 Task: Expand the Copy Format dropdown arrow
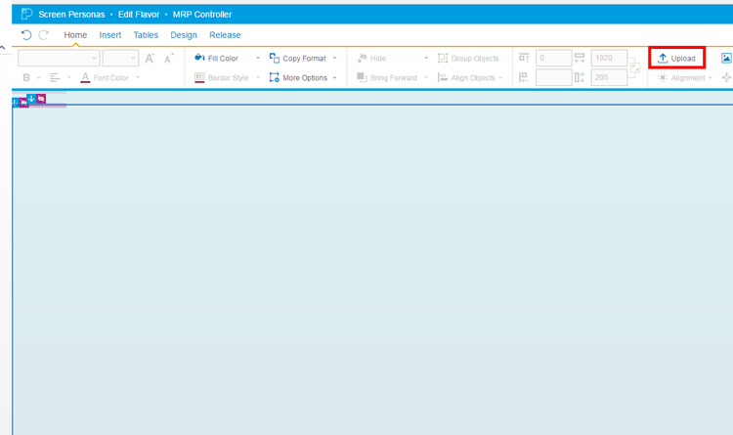click(334, 59)
